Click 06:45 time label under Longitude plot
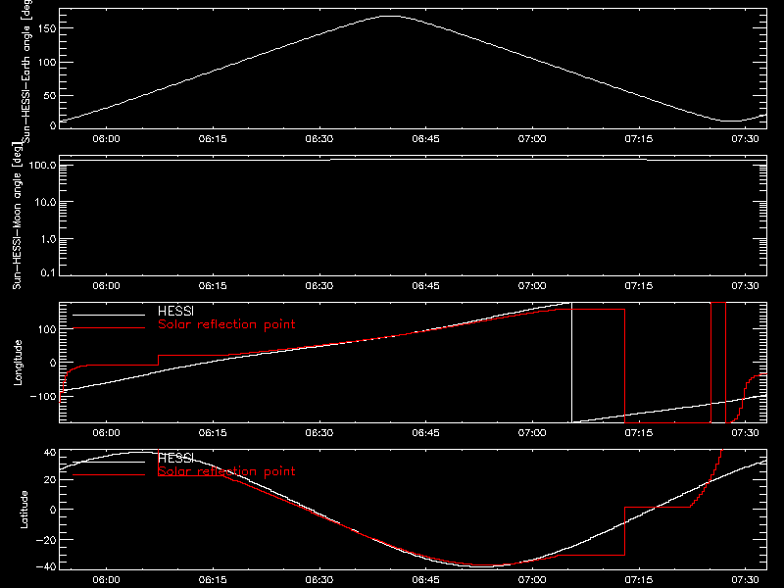 (425, 433)
